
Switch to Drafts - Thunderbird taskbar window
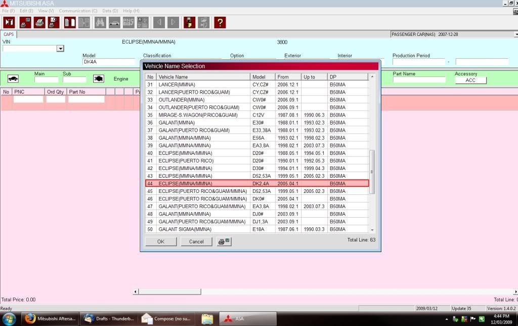(109, 319)
